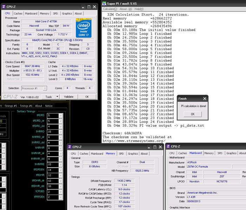Viewport: 246px width, 210px height.
Task: Open the Help menu in Super PI
Action: pyautogui.click(x=139, y=9)
